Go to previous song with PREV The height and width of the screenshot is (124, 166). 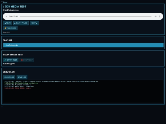tap(7, 23)
